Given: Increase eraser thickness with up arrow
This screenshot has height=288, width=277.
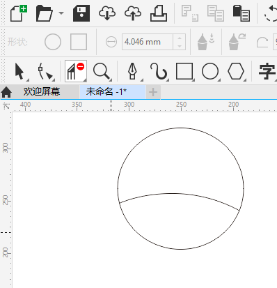Looking at the screenshot, I should tap(180, 38).
